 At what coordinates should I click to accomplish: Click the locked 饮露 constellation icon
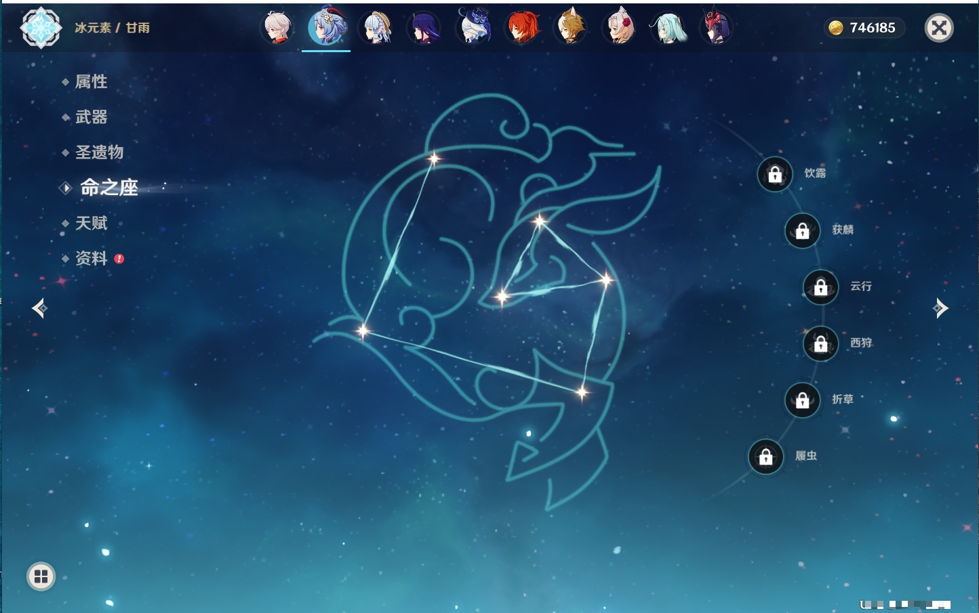point(775,175)
